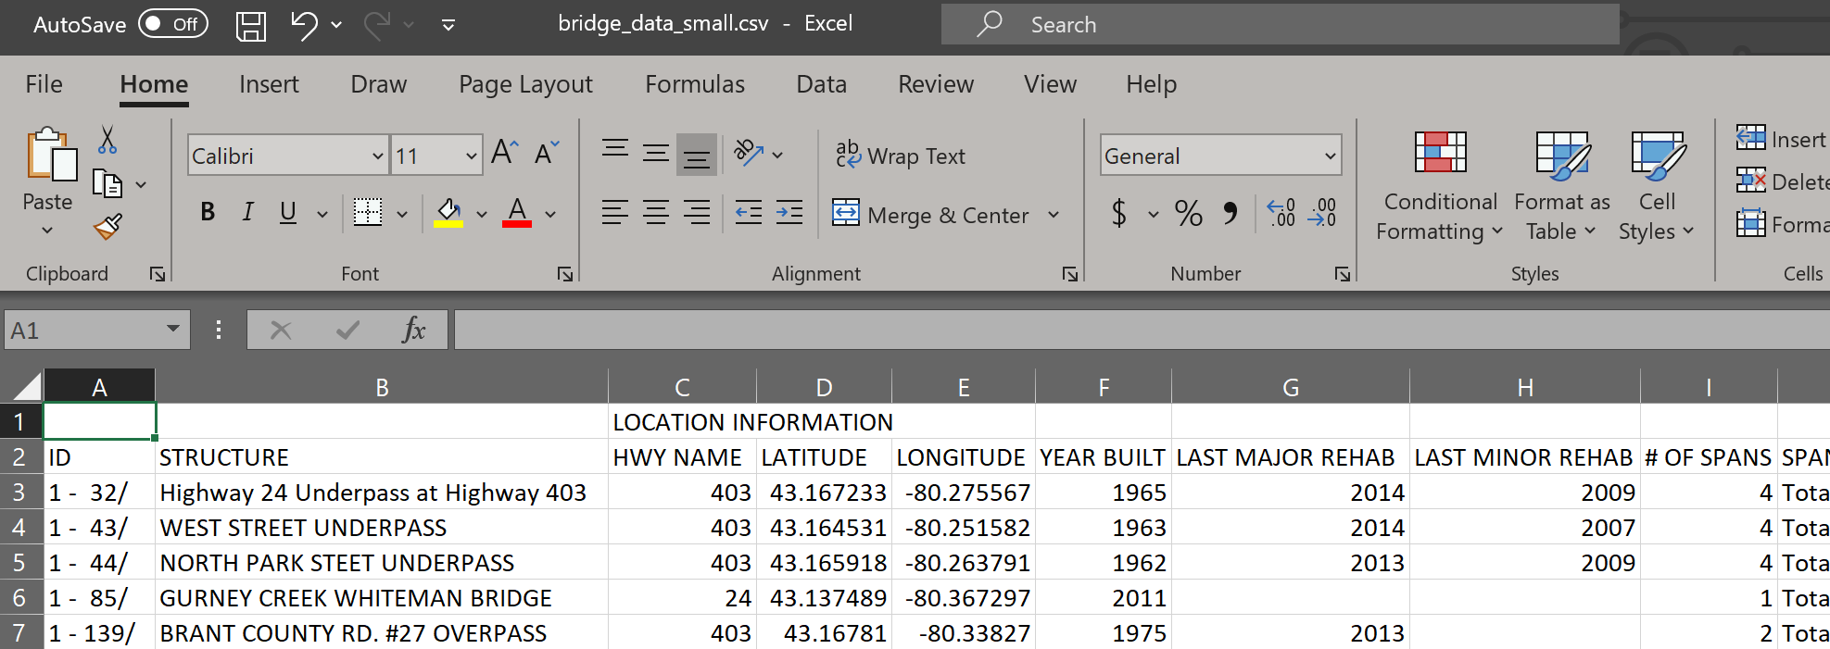This screenshot has height=649, width=1830.
Task: Click Decrease Decimal icon
Action: tap(1322, 213)
